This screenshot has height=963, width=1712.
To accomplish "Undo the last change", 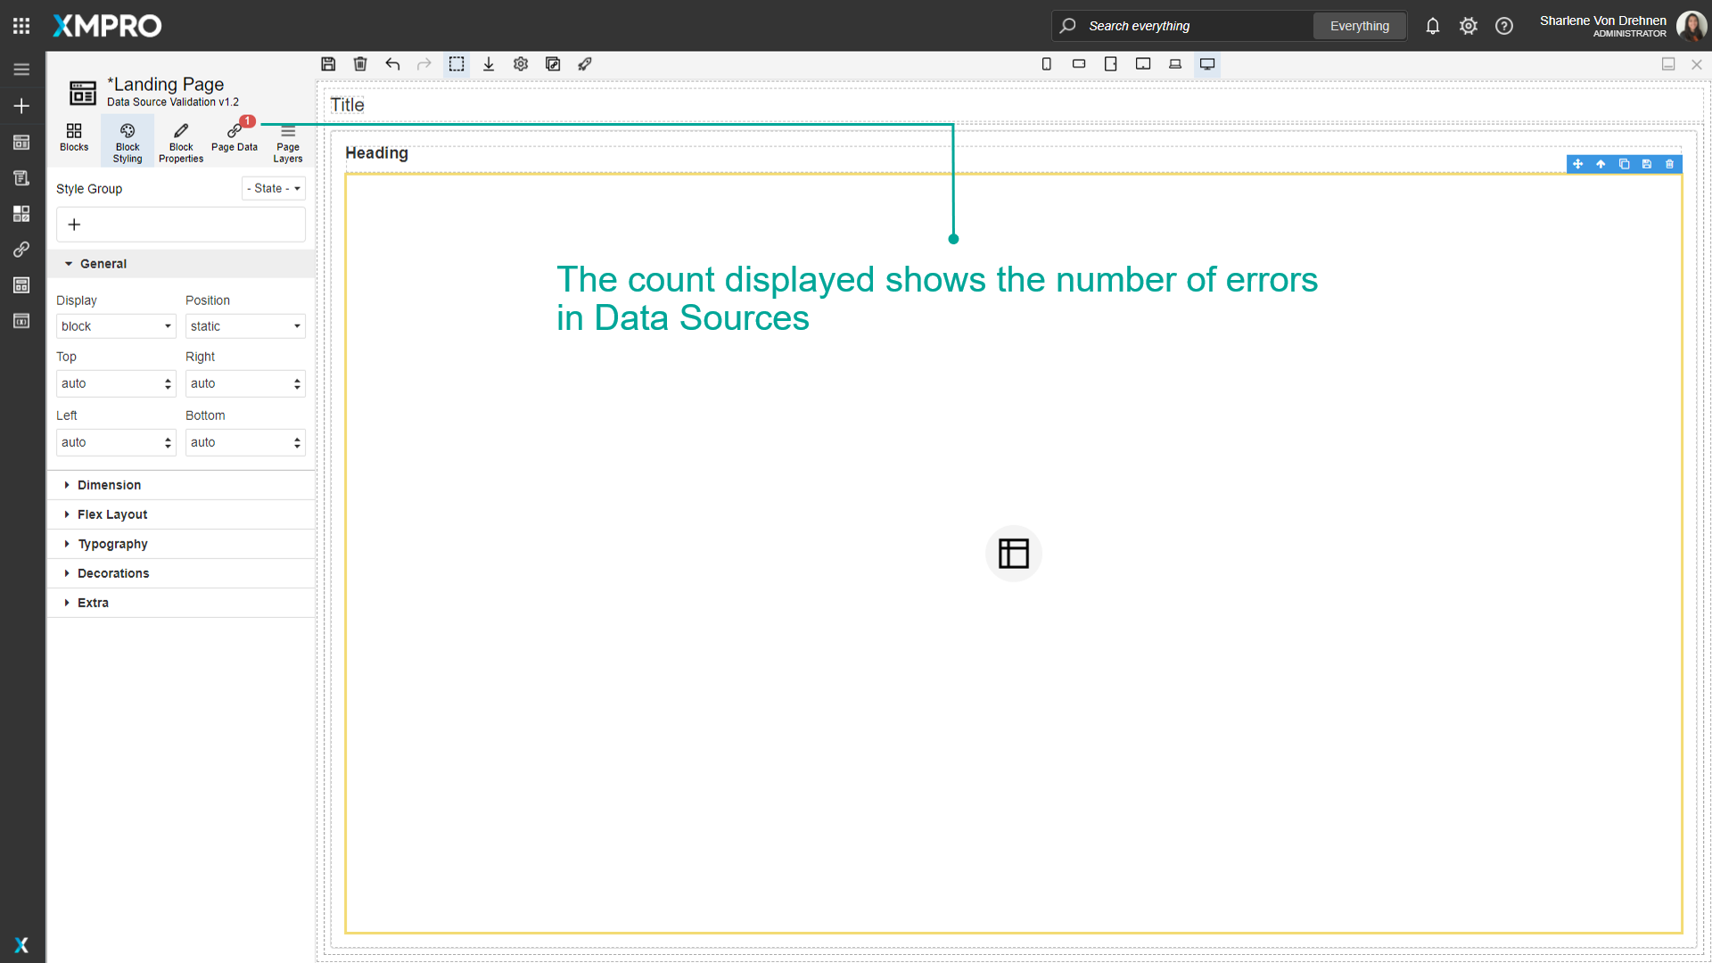I will coord(392,64).
